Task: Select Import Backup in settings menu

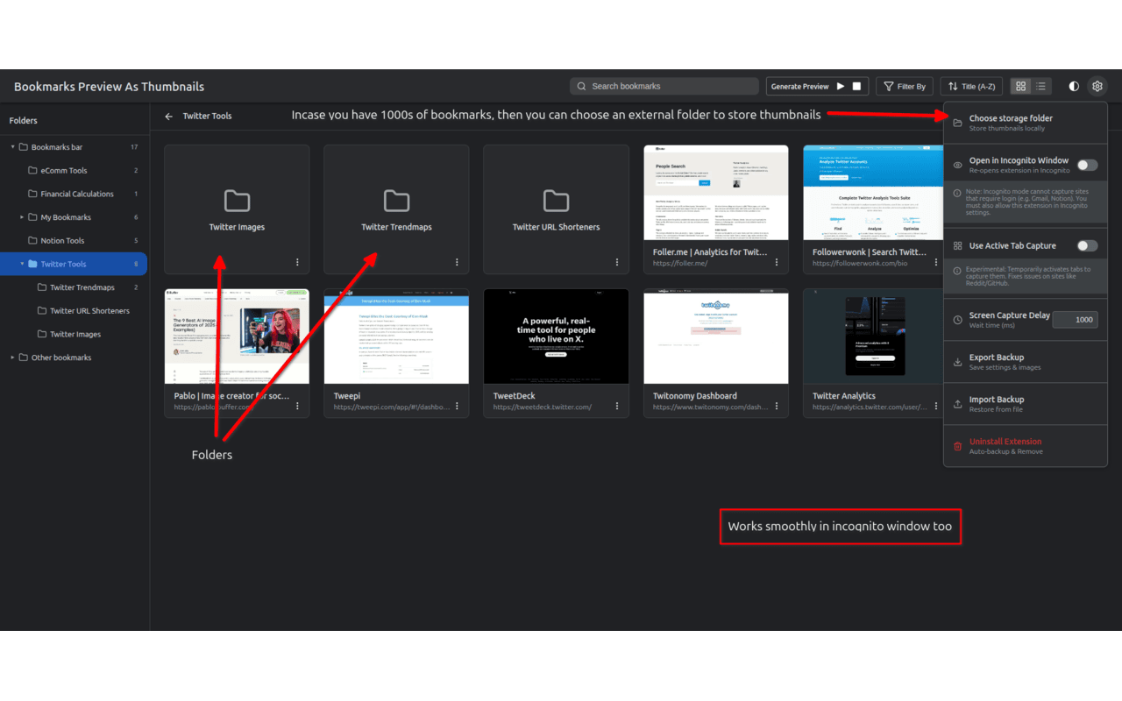Action: pyautogui.click(x=1025, y=404)
